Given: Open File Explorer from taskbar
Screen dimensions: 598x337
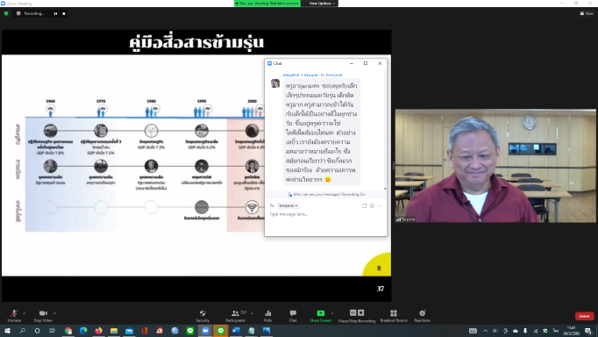Looking at the screenshot, I should 114,331.
